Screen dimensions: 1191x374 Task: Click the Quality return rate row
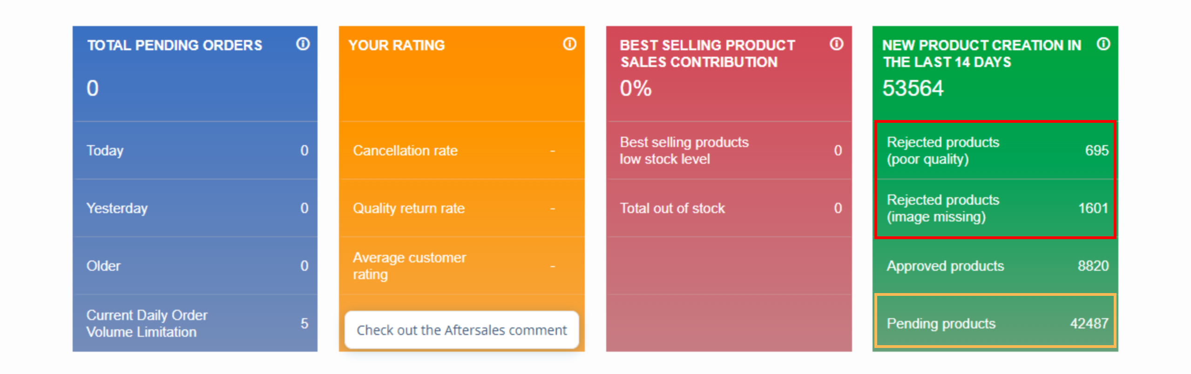461,208
